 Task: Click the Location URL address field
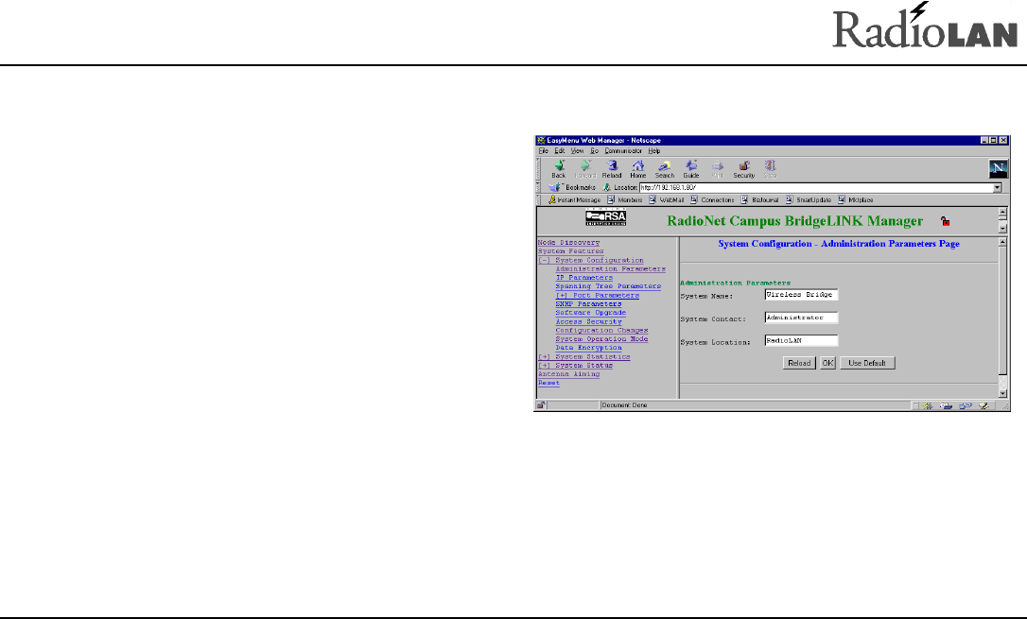pyautogui.click(x=815, y=188)
